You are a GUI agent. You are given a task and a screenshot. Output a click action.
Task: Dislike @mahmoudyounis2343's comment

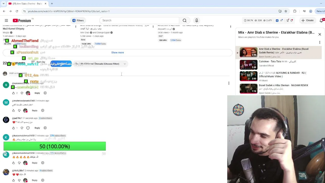(19, 111)
